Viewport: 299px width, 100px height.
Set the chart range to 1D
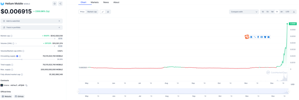point(263,12)
